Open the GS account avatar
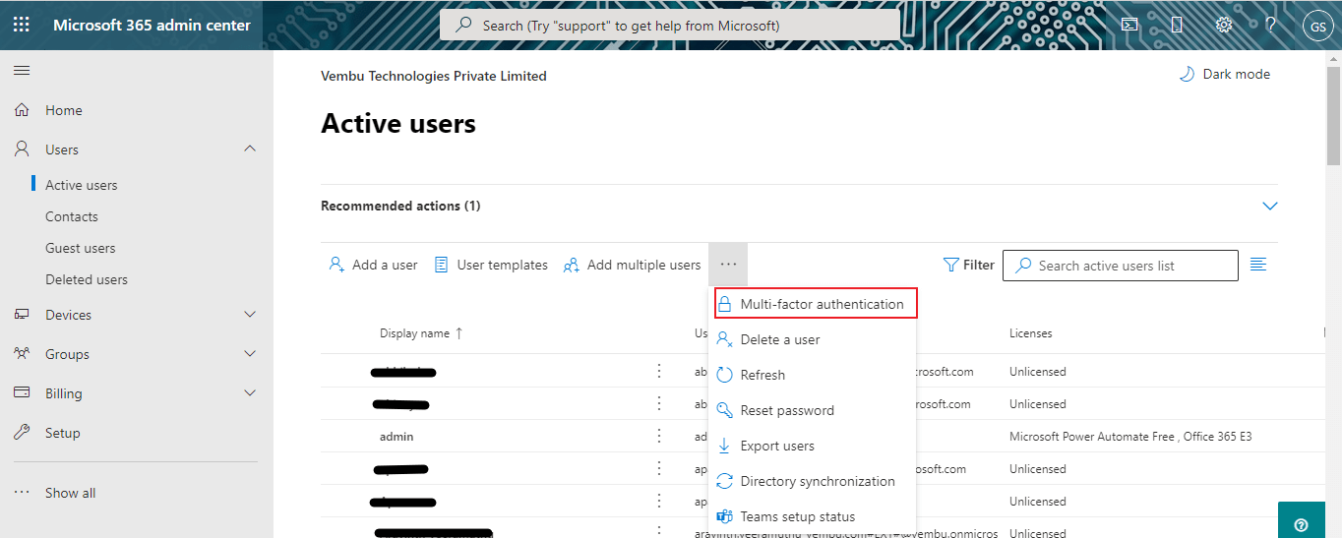Viewport: 1342px width, 538px height. [1317, 26]
